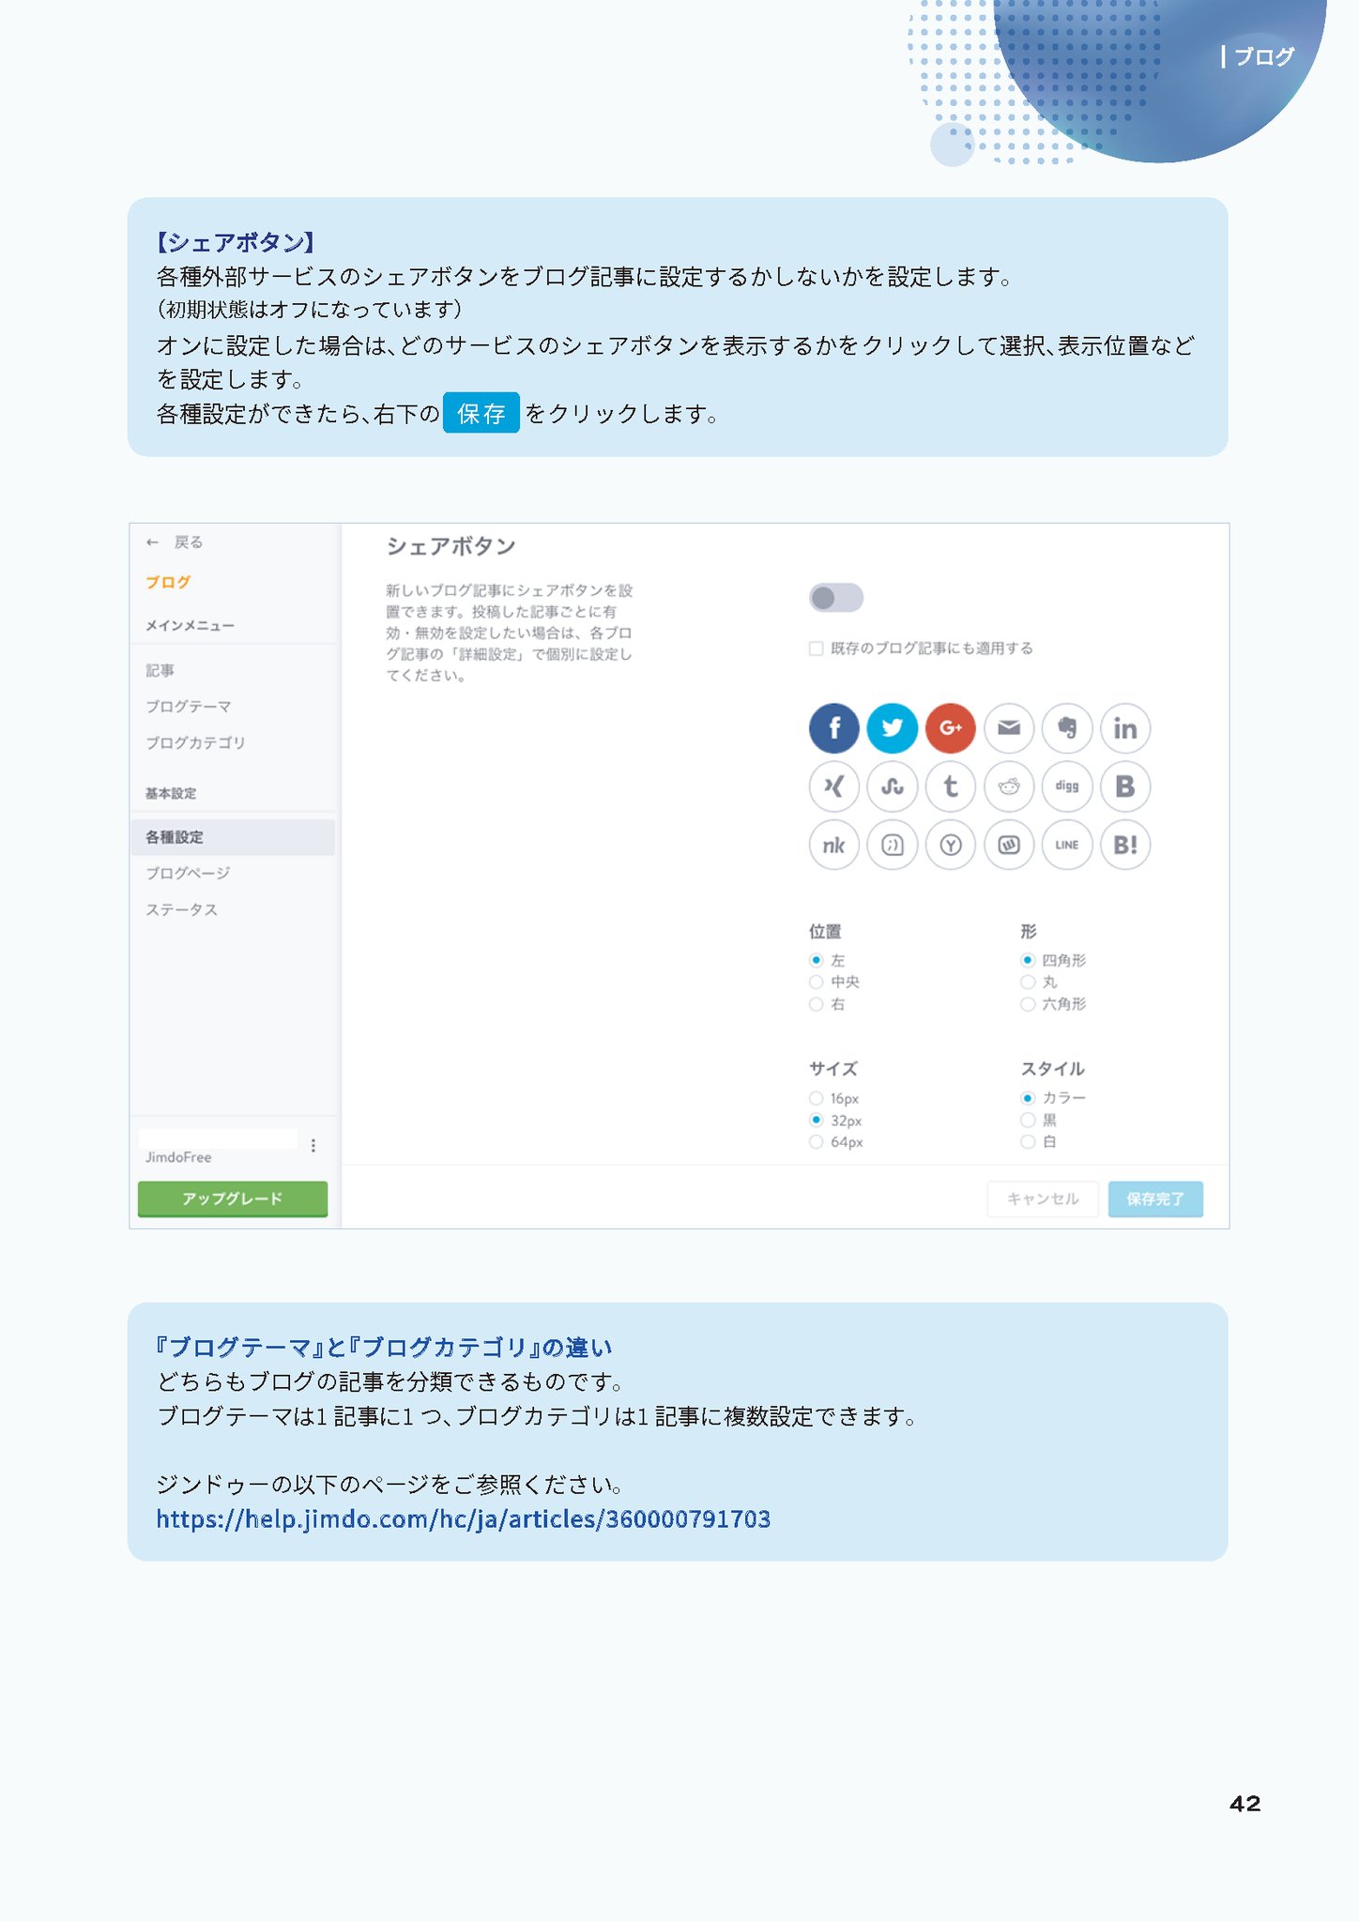Image resolution: width=1359 pixels, height=1922 pixels.
Task: Select the LINE share icon
Action: (x=1067, y=845)
